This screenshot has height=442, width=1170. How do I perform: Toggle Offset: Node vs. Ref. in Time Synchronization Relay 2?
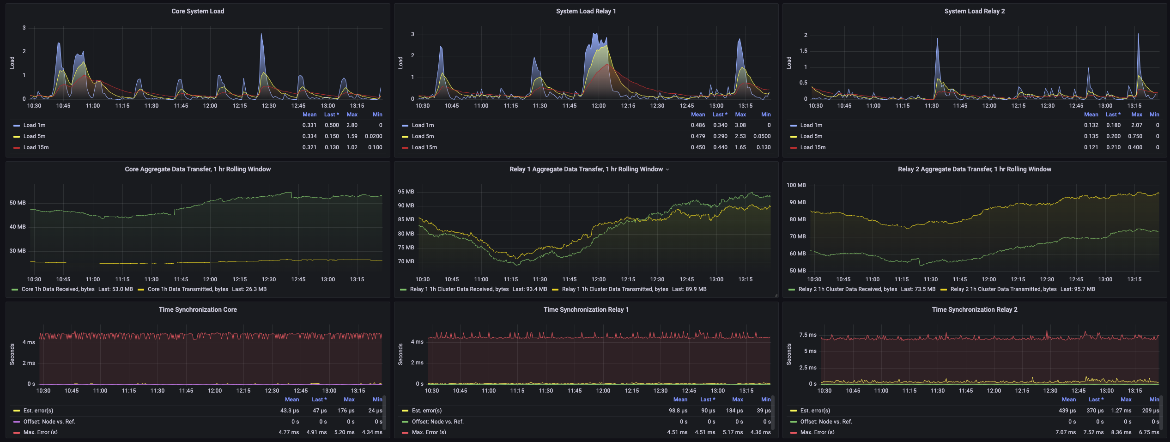click(x=826, y=422)
